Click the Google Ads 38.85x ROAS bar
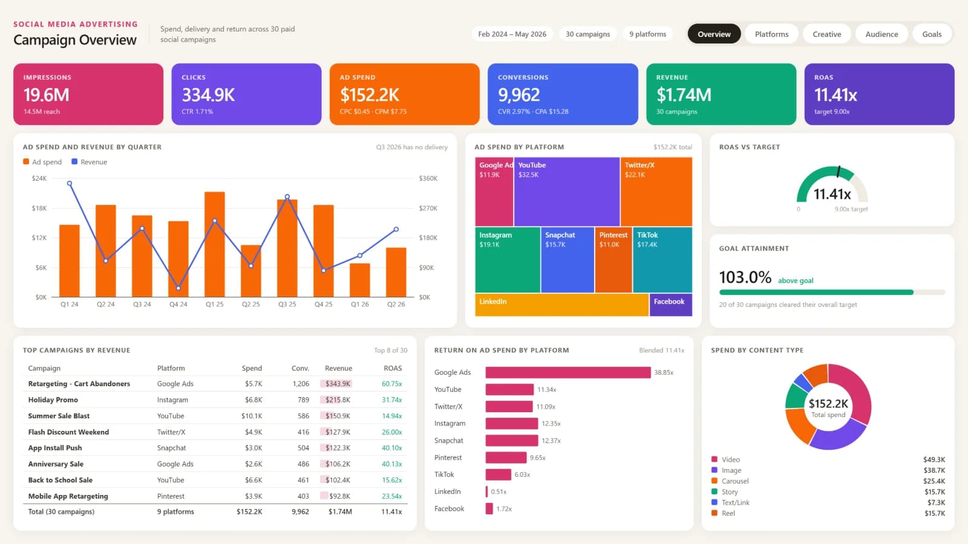Viewport: 968px width, 544px height. tap(568, 372)
